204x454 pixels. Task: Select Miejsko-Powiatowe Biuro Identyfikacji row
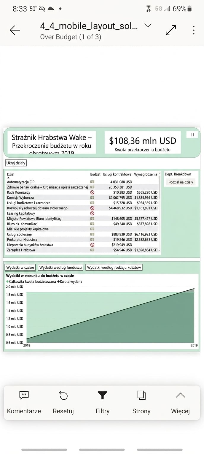click(x=82, y=219)
